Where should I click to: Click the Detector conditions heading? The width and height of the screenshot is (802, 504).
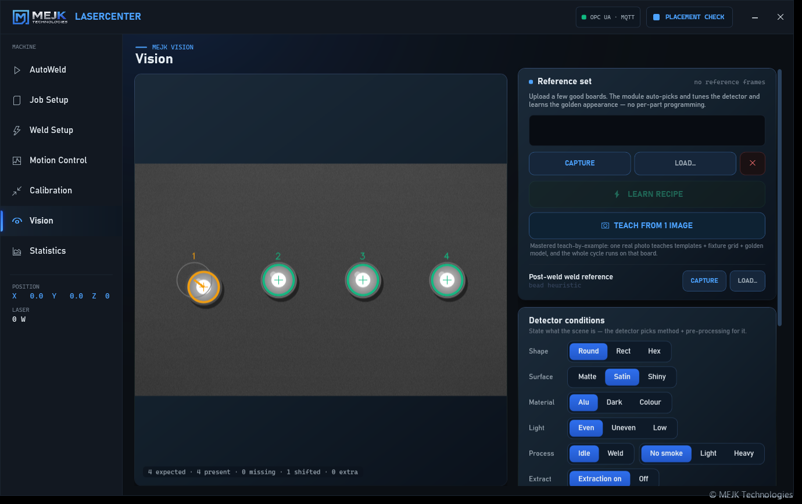coord(567,321)
